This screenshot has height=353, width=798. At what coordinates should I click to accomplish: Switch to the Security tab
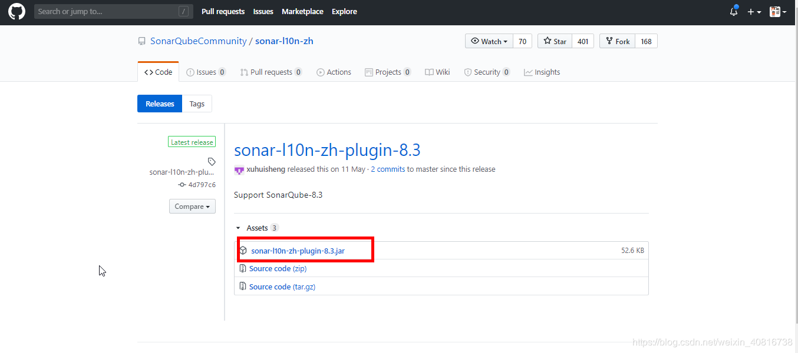coord(487,72)
